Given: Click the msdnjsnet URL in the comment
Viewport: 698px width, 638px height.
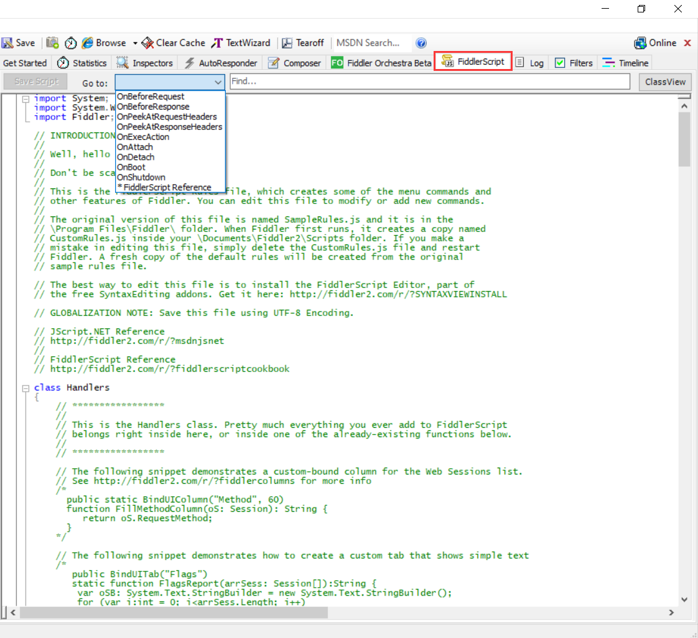Looking at the screenshot, I should click(137, 341).
